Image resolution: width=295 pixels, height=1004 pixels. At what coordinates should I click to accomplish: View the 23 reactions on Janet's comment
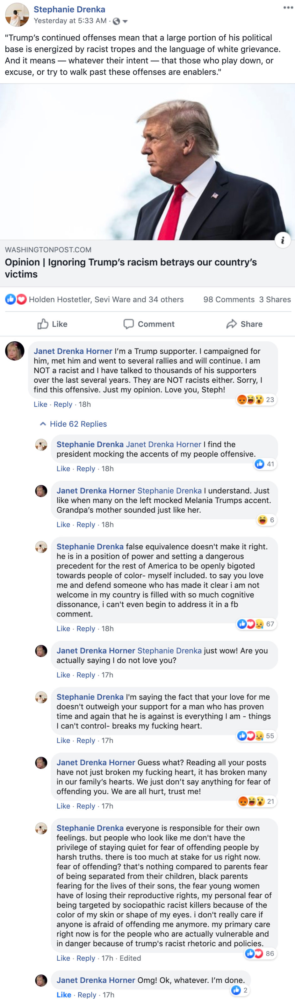click(x=256, y=399)
